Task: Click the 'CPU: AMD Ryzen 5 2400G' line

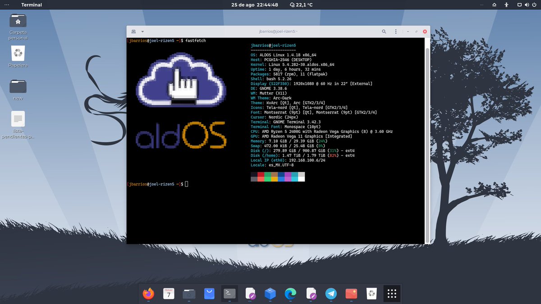Action: coord(321,132)
